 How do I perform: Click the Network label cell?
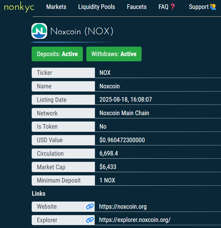click(63, 113)
